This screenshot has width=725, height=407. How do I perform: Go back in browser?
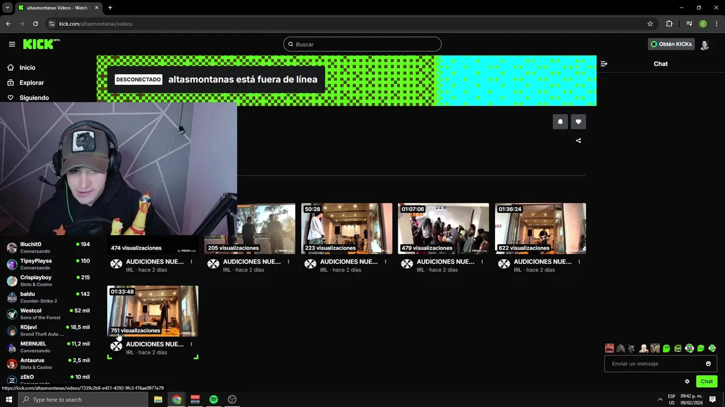pos(8,24)
